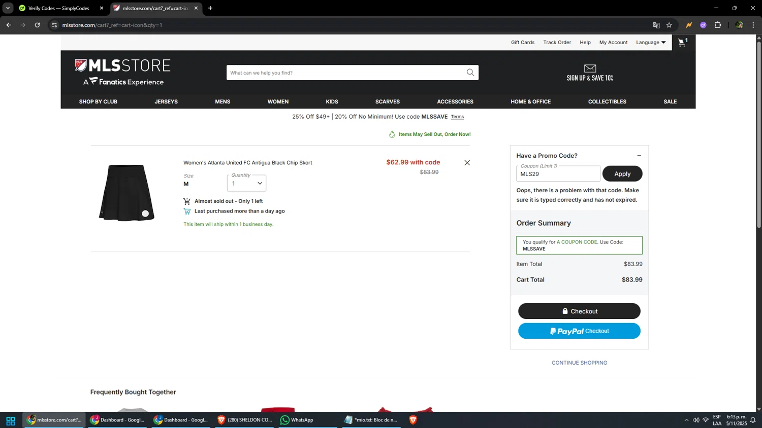Open the Kids menu
Viewport: 762px width, 428px height.
pos(332,101)
